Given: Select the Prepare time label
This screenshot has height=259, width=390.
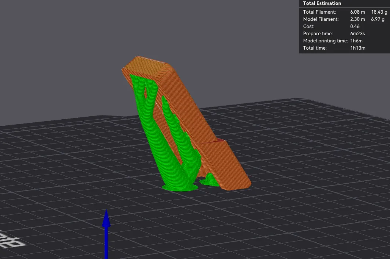Looking at the screenshot, I should [x=318, y=34].
